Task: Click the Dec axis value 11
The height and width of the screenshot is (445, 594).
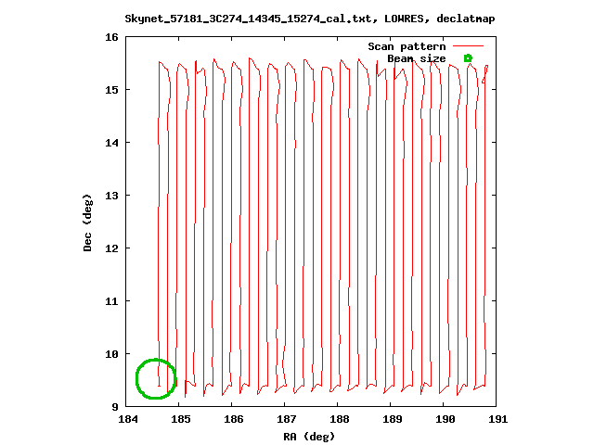Action: tap(111, 301)
